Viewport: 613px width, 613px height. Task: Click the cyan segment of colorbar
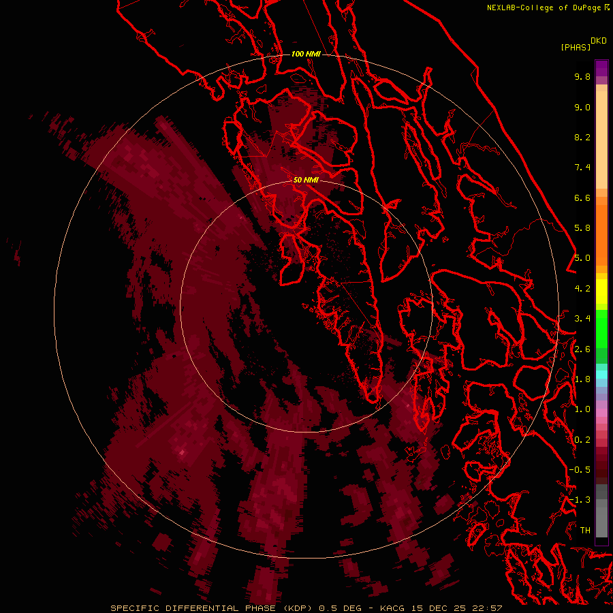pyautogui.click(x=601, y=375)
